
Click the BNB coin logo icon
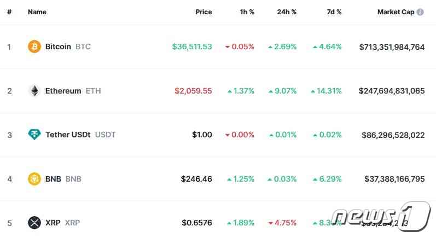tap(34, 179)
